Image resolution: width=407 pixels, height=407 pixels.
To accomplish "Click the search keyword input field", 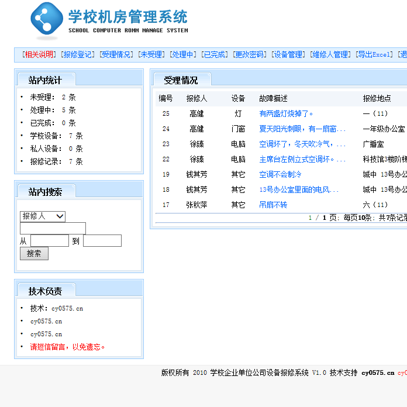I will 53,229.
